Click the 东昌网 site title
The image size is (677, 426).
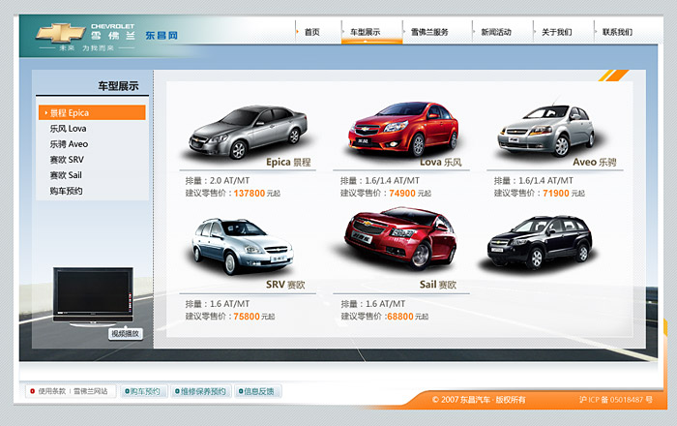pos(162,36)
